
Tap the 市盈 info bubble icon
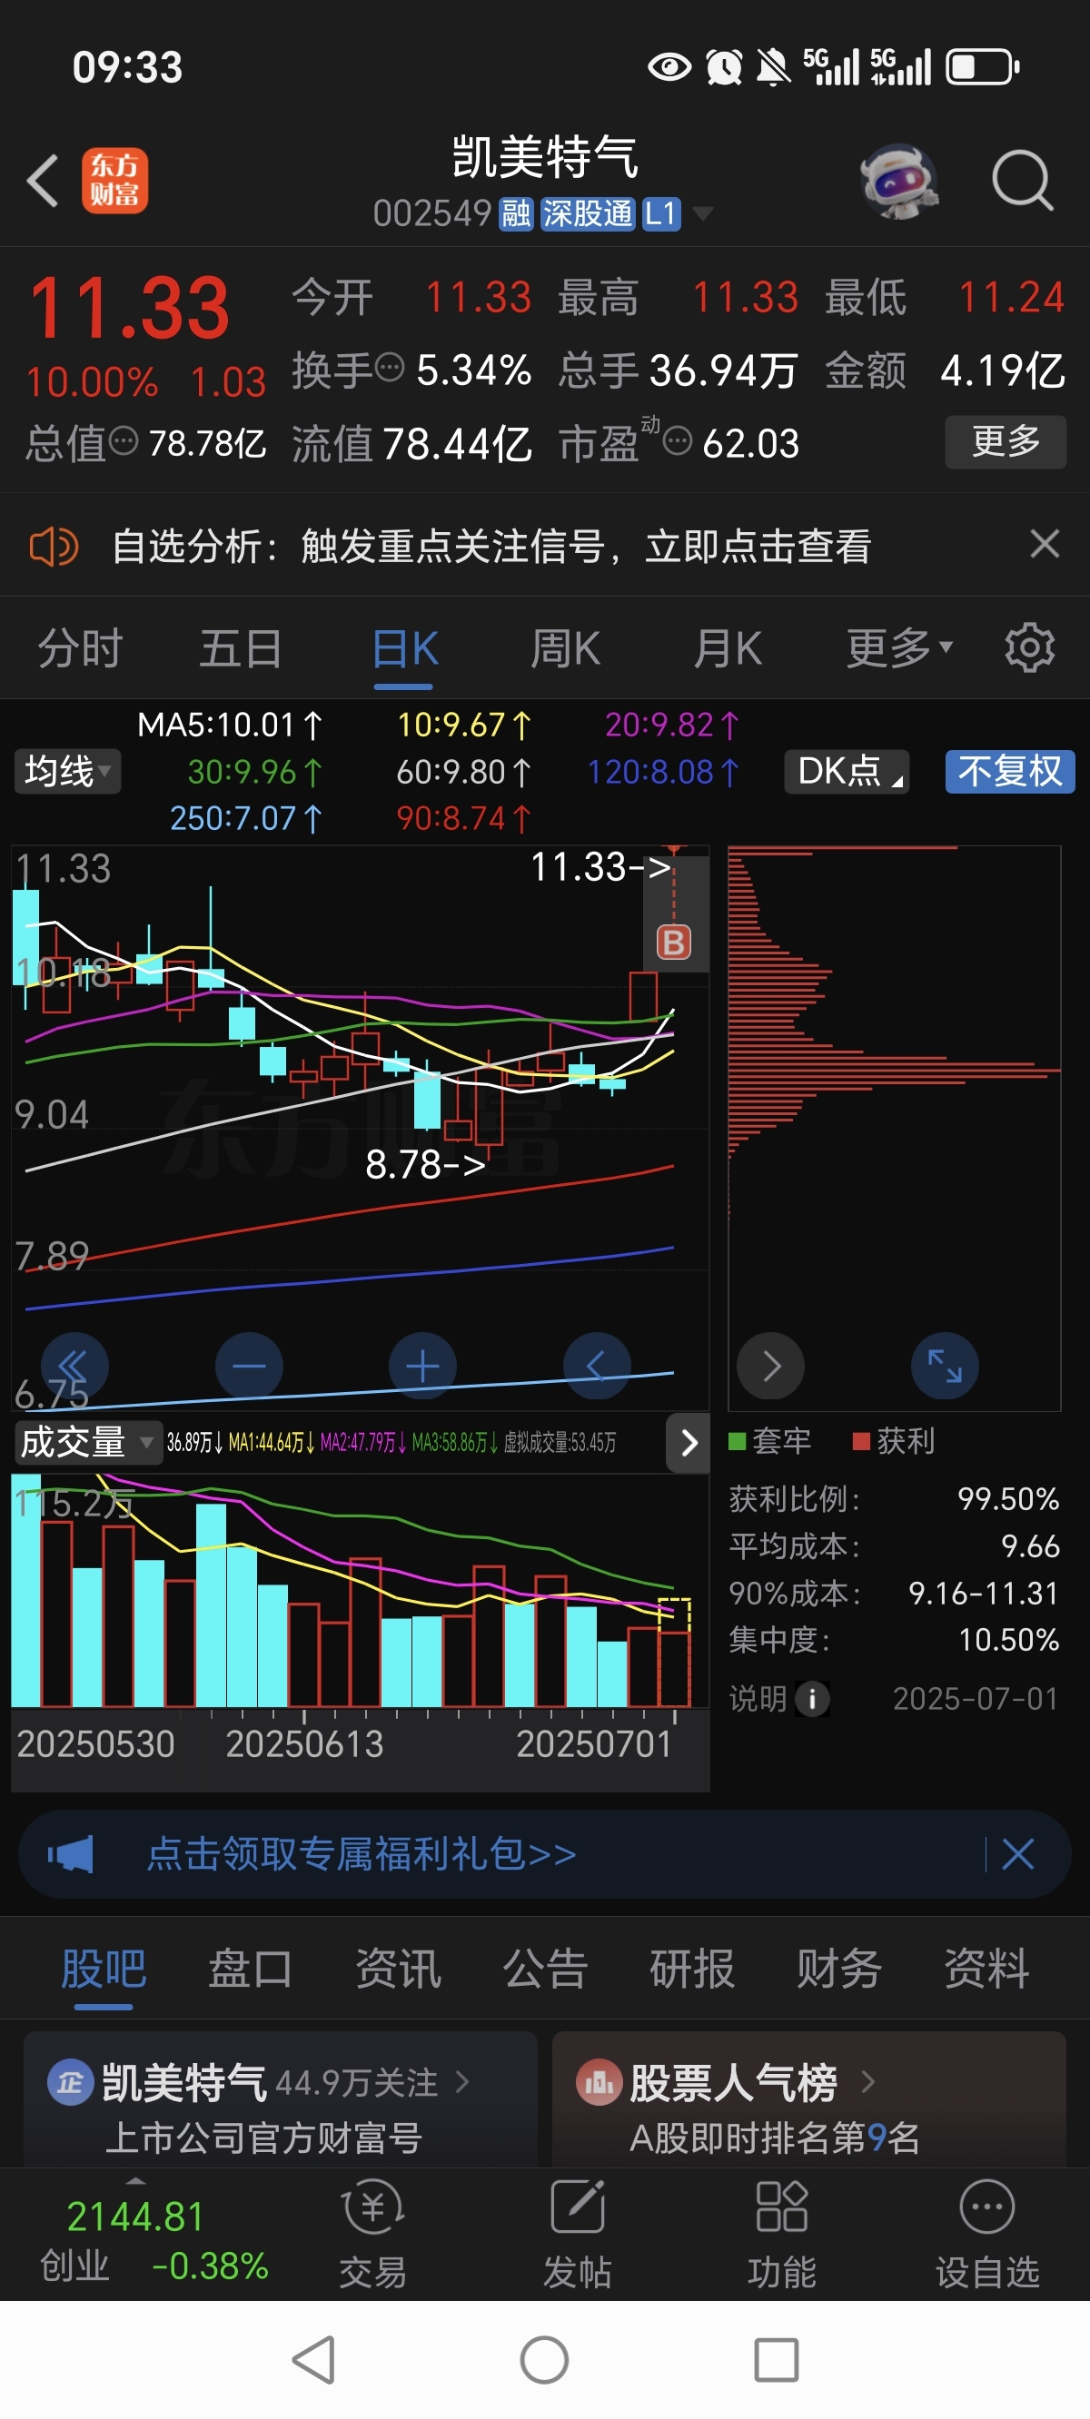[x=678, y=439]
